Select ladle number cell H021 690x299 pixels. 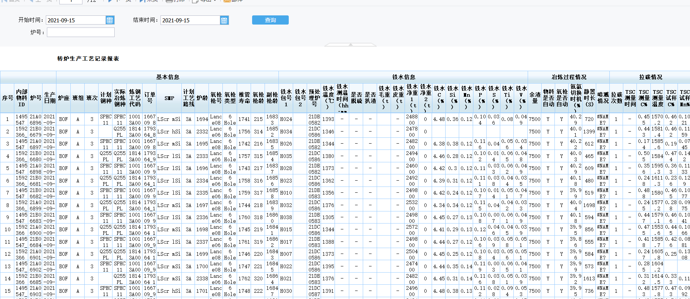coord(286,278)
